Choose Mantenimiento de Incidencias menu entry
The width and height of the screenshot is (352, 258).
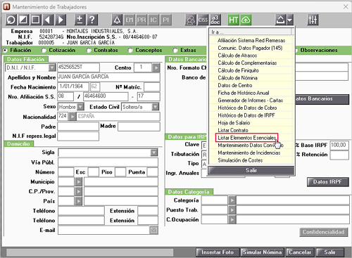(x=251, y=153)
